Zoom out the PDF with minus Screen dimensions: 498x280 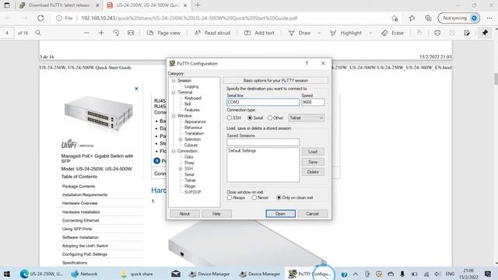[86, 33]
